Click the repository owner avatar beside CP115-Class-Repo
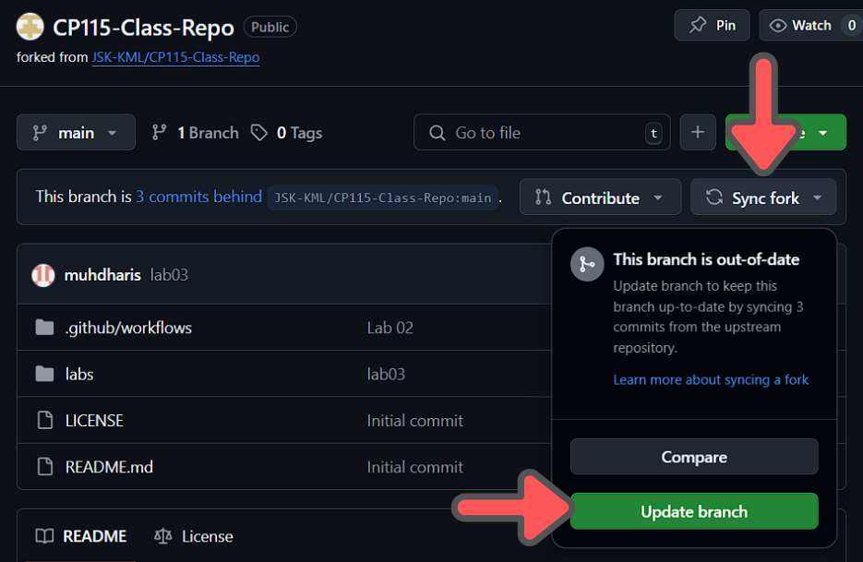 tap(30, 27)
